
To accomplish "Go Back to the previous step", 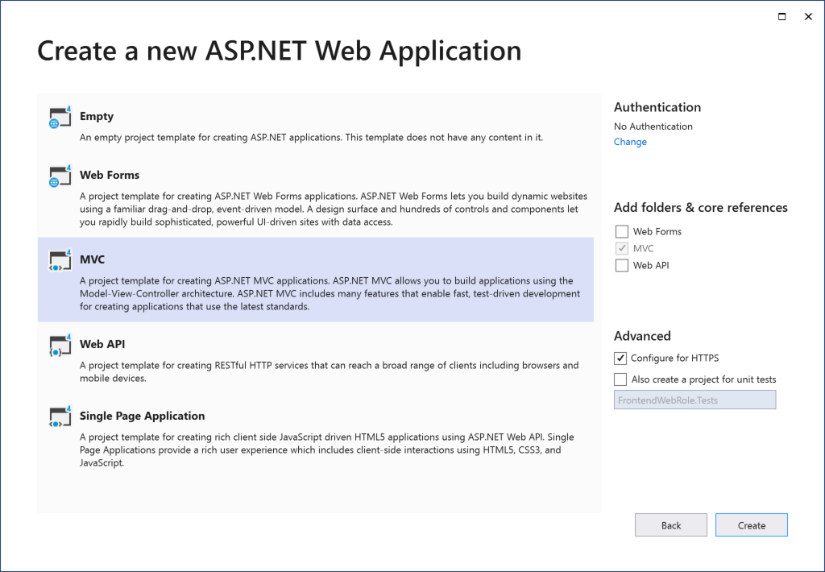I will pos(670,525).
